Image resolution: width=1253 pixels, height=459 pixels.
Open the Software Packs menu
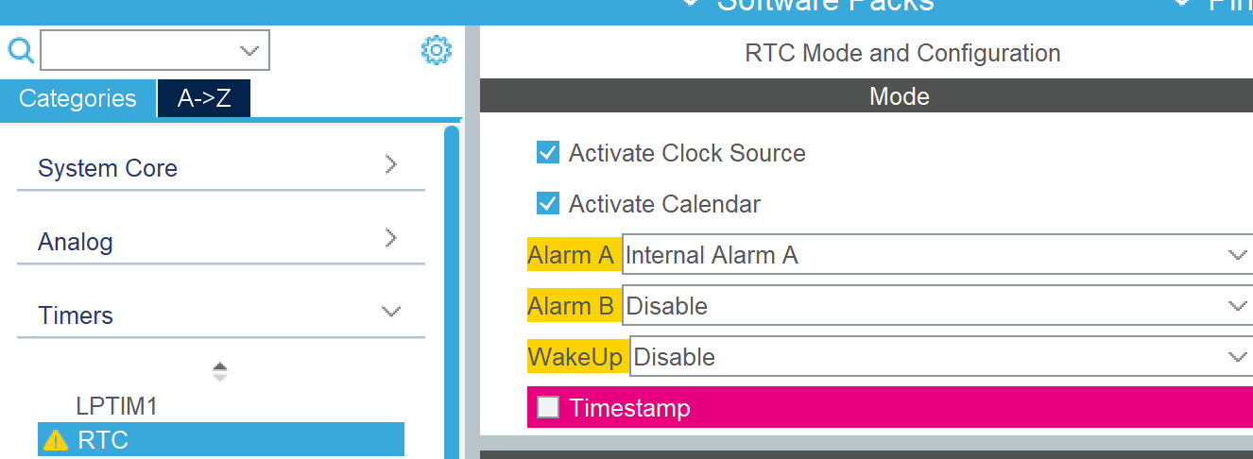[x=824, y=5]
